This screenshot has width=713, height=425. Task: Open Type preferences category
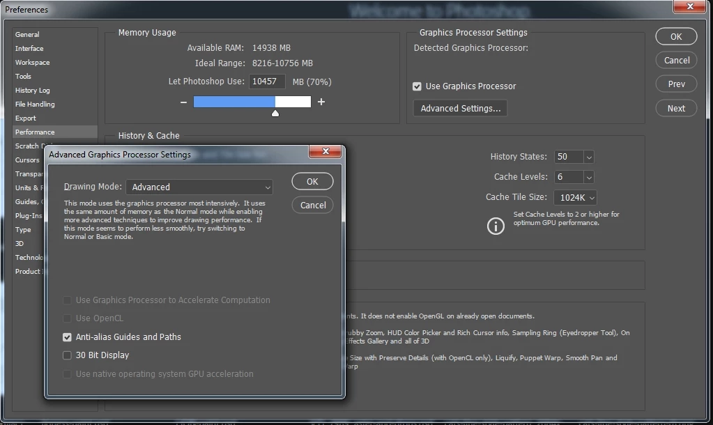(23, 229)
